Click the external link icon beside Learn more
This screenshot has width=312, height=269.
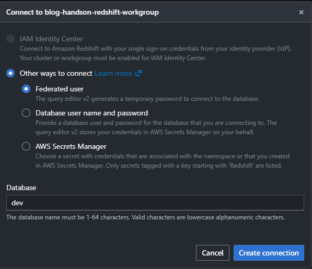(x=138, y=73)
